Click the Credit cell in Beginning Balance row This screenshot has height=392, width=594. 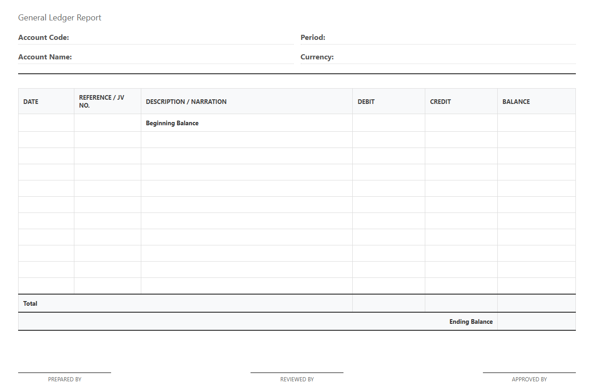[x=461, y=123]
